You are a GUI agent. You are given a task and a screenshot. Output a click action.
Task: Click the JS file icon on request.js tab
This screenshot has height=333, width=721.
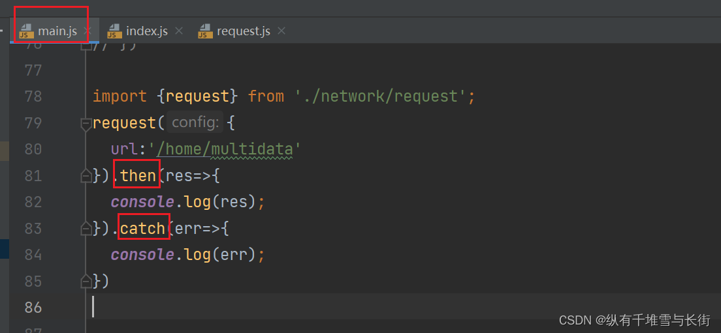pyautogui.click(x=205, y=31)
